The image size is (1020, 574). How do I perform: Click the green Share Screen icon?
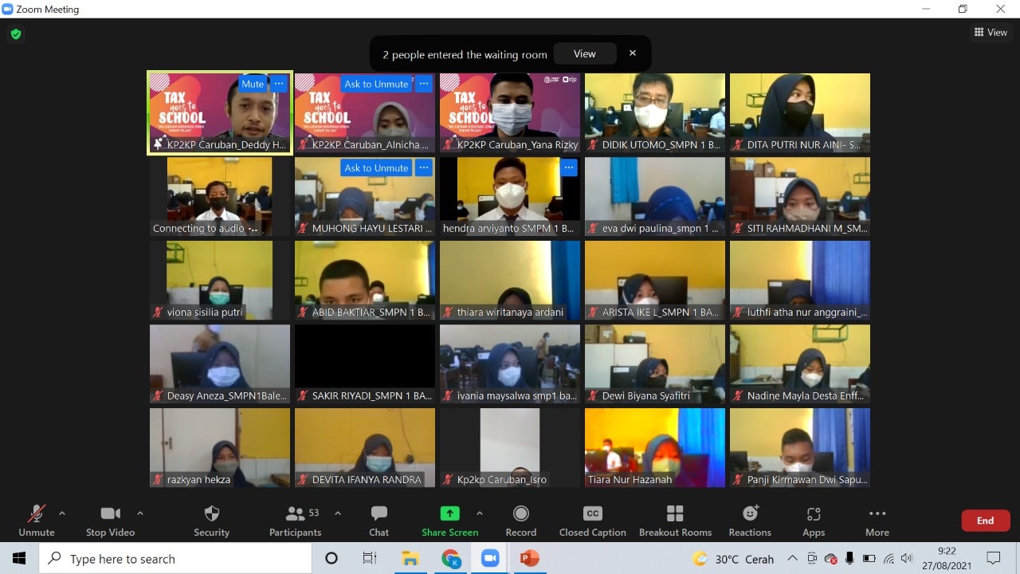point(450,514)
